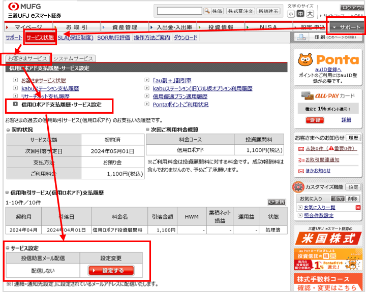Click arrow icon before Pontaポイントご利用状況
The width and height of the screenshot is (366, 292).
coord(147,104)
